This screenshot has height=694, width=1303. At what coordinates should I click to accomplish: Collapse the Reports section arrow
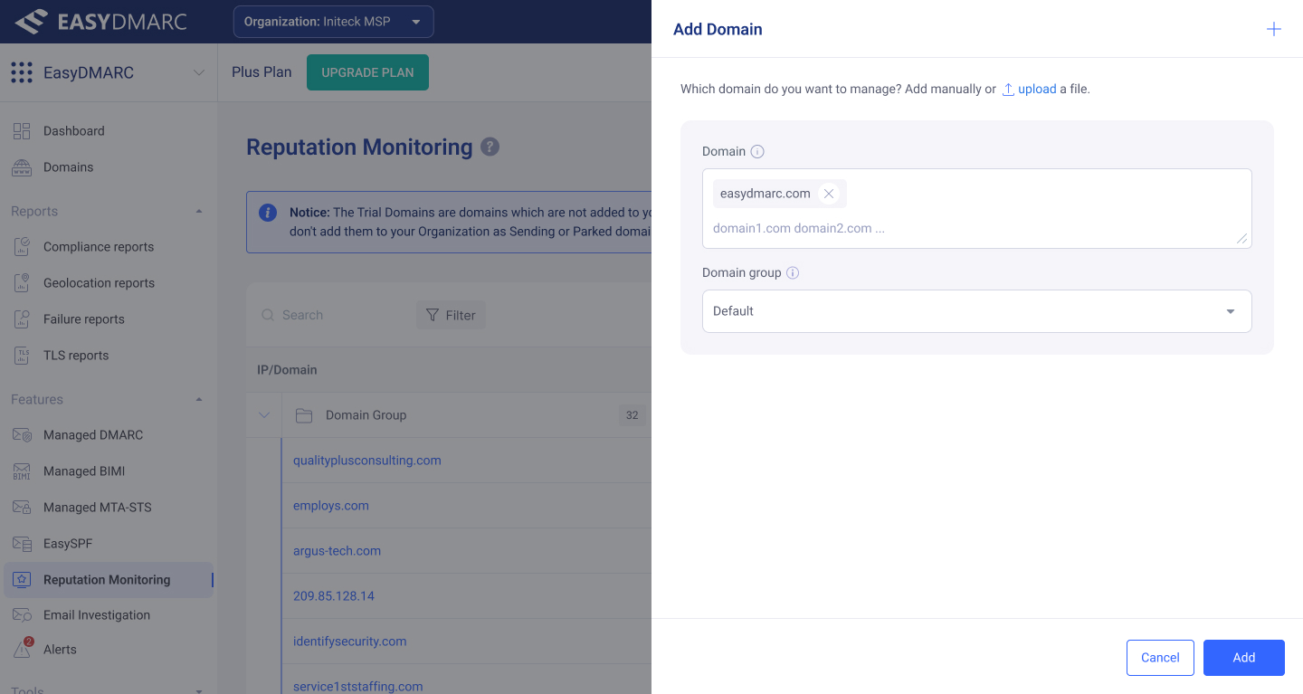199,212
